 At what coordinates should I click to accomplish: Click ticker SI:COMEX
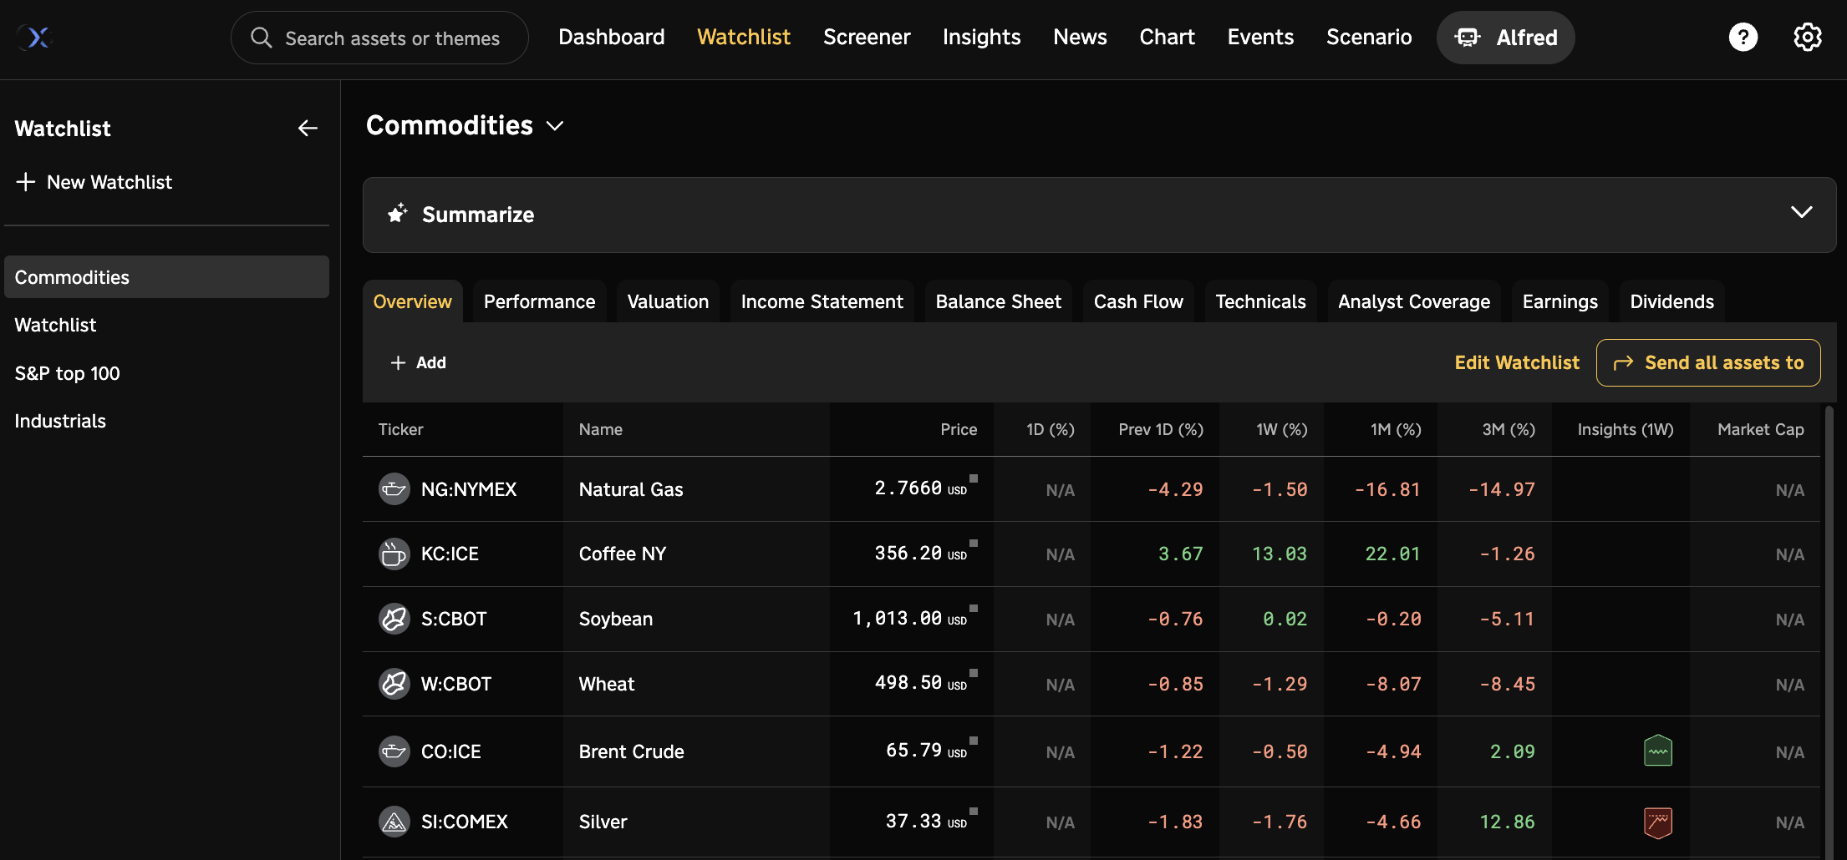click(x=465, y=822)
